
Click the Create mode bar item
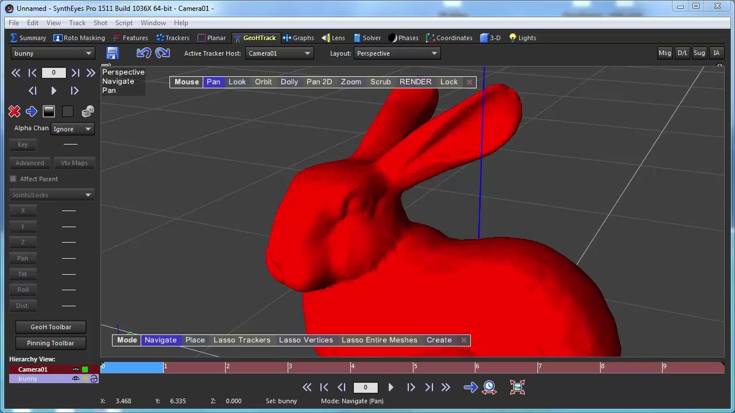(x=439, y=340)
